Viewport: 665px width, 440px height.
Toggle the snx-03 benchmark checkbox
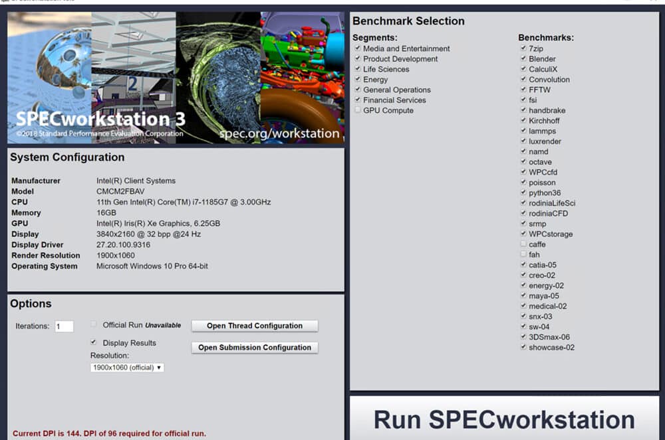[523, 316]
